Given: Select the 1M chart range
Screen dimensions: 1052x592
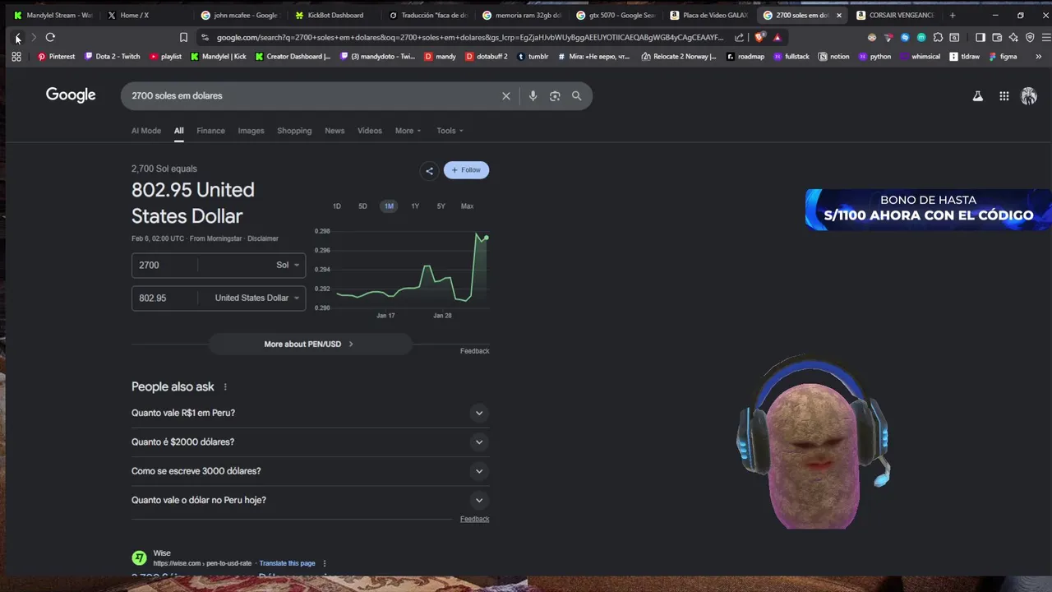Looking at the screenshot, I should [x=389, y=206].
